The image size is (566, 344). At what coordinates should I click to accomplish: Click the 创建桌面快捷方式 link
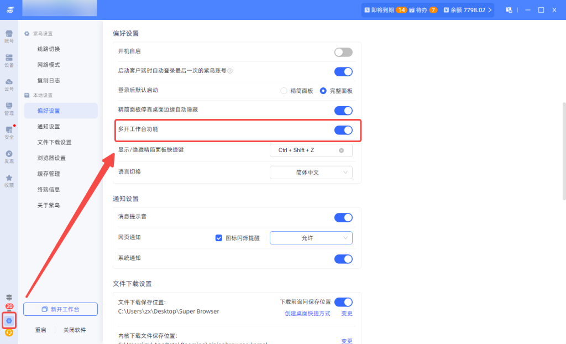coord(307,314)
